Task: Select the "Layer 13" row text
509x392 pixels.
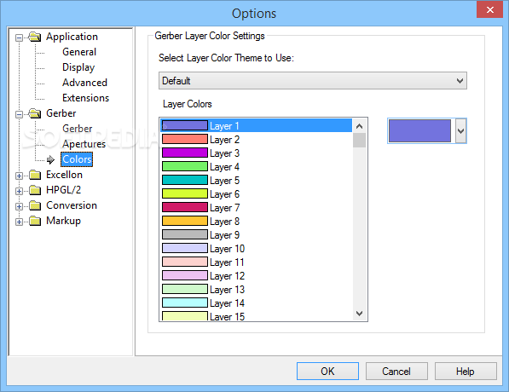Action: tap(227, 290)
